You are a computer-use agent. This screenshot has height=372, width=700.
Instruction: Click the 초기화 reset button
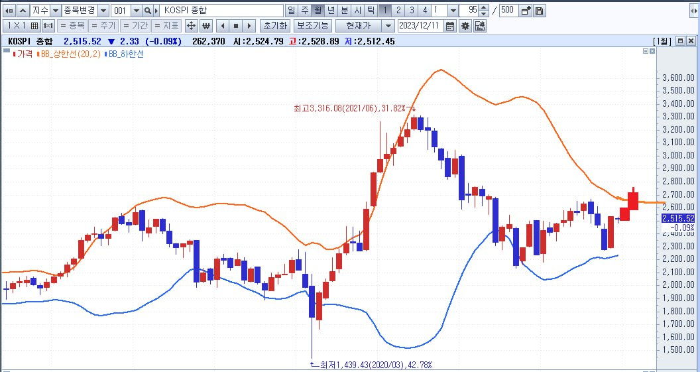click(x=276, y=26)
